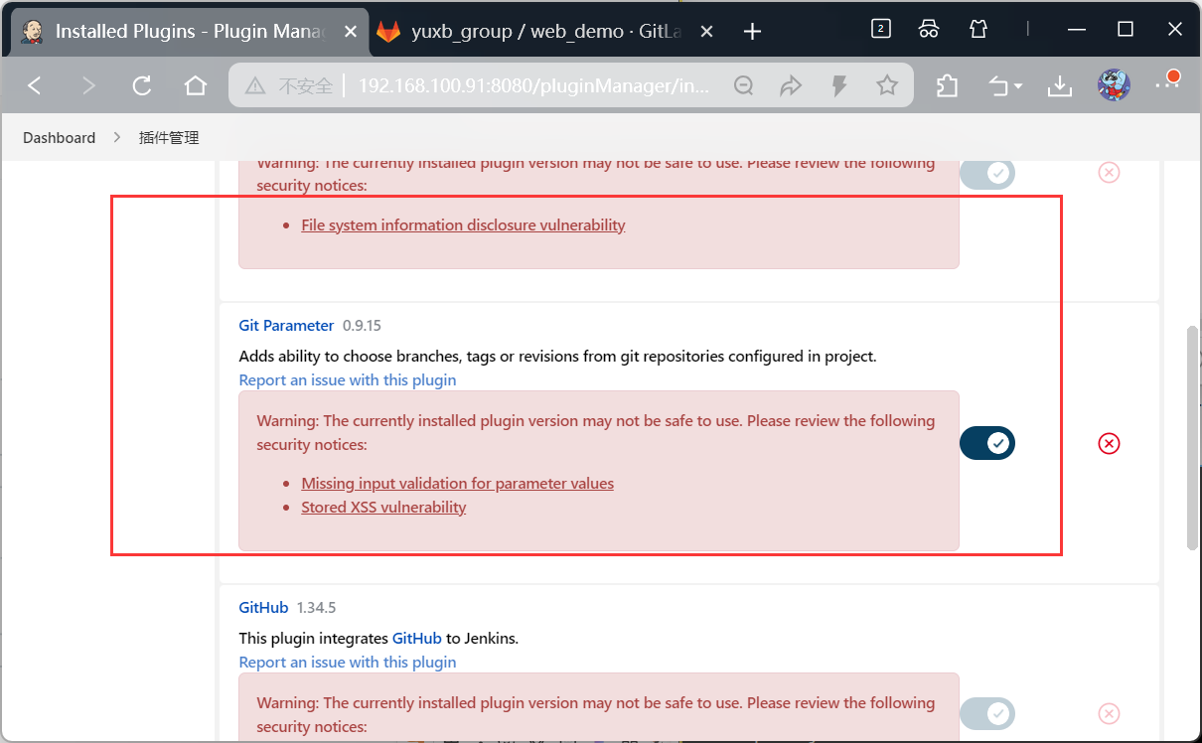Toggle the plugin above Git Parameter

[987, 174]
